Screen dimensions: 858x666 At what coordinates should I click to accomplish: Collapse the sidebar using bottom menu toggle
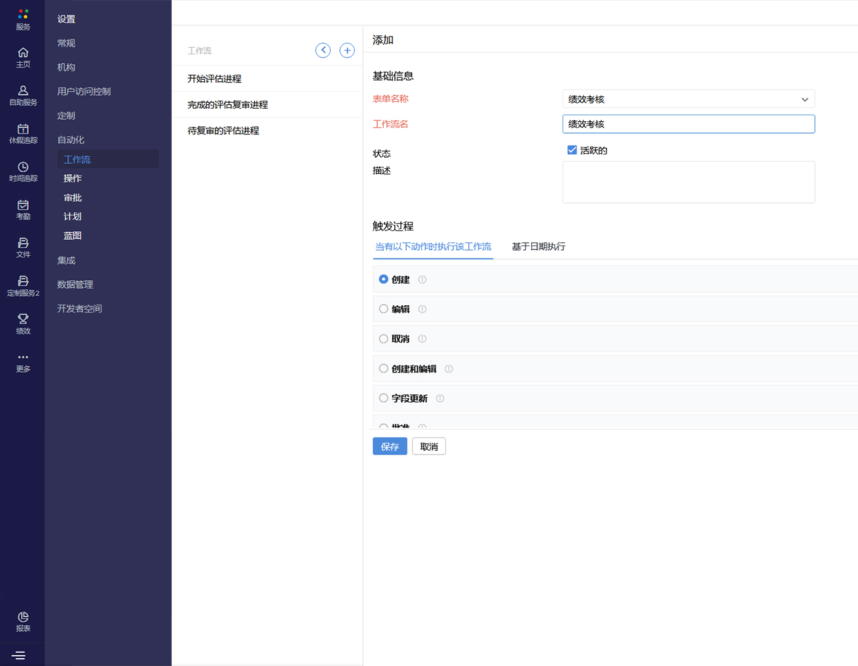(x=18, y=655)
